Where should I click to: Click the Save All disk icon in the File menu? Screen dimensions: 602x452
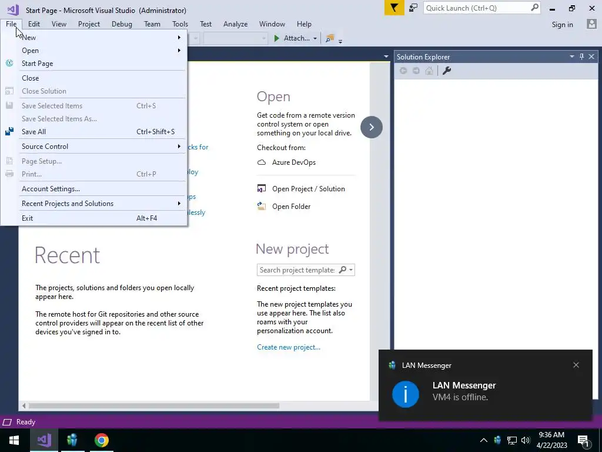9,131
